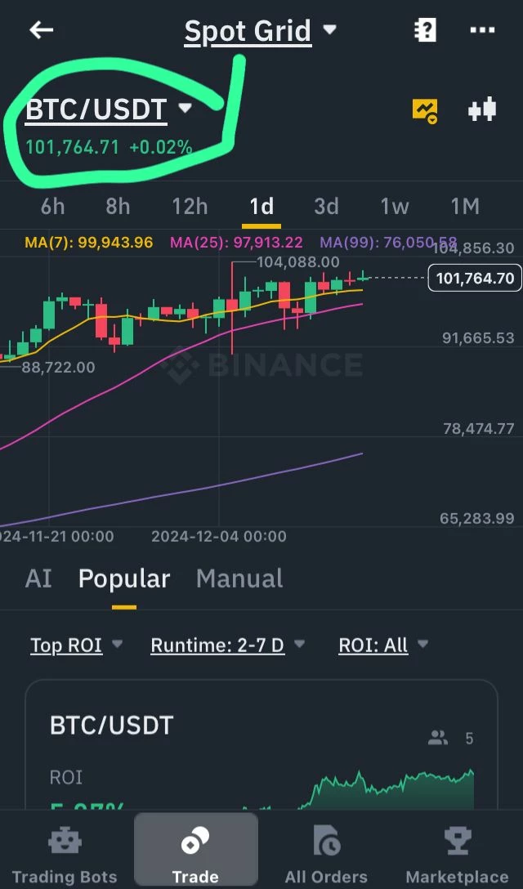Open the tutorial guide icon
The image size is (523, 889).
pyautogui.click(x=424, y=30)
